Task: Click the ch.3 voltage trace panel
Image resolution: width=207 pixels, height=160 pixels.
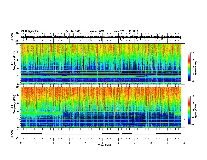Action: (103, 134)
